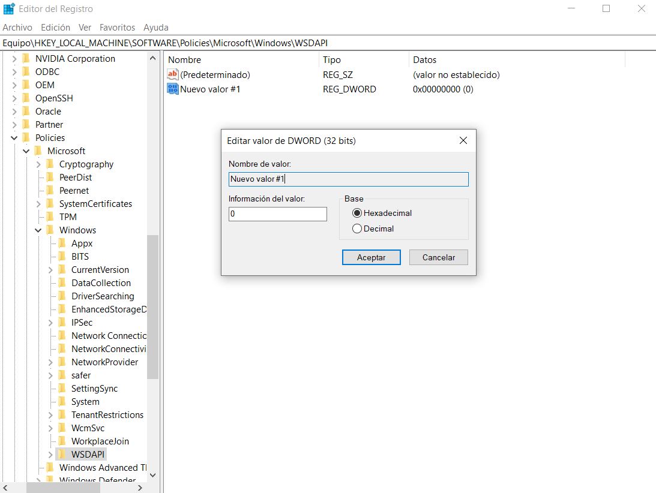Click the Registry Editor app icon in title bar
The height and width of the screenshot is (493, 656).
pyautogui.click(x=9, y=8)
